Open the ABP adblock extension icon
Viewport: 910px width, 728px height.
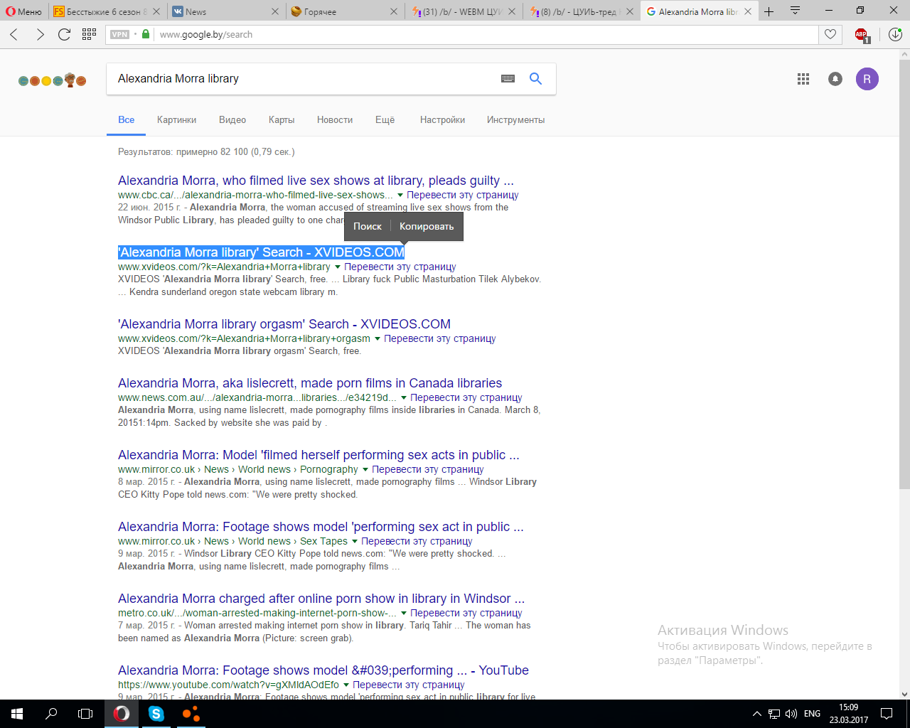862,35
